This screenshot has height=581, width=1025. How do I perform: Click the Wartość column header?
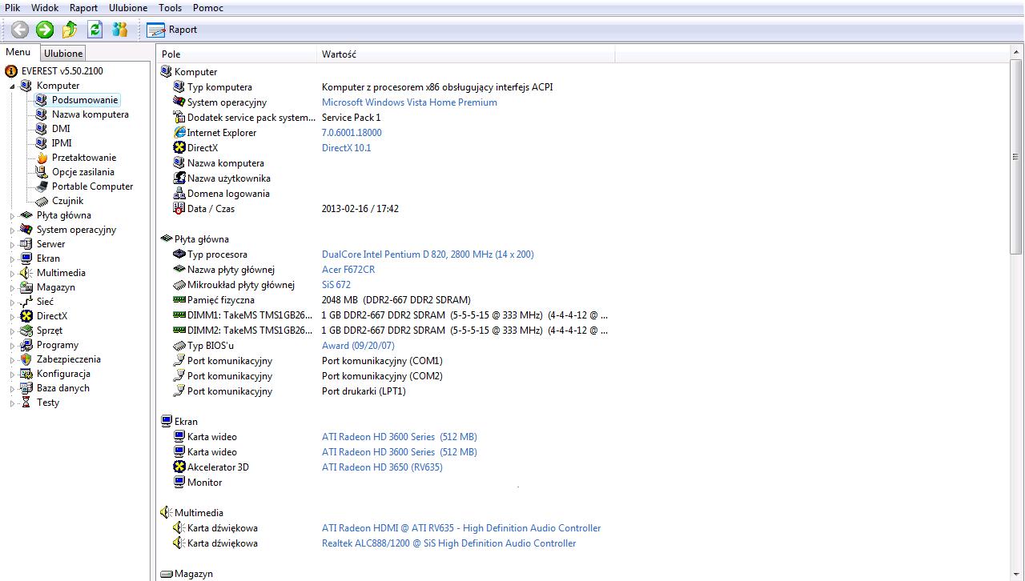[466, 54]
